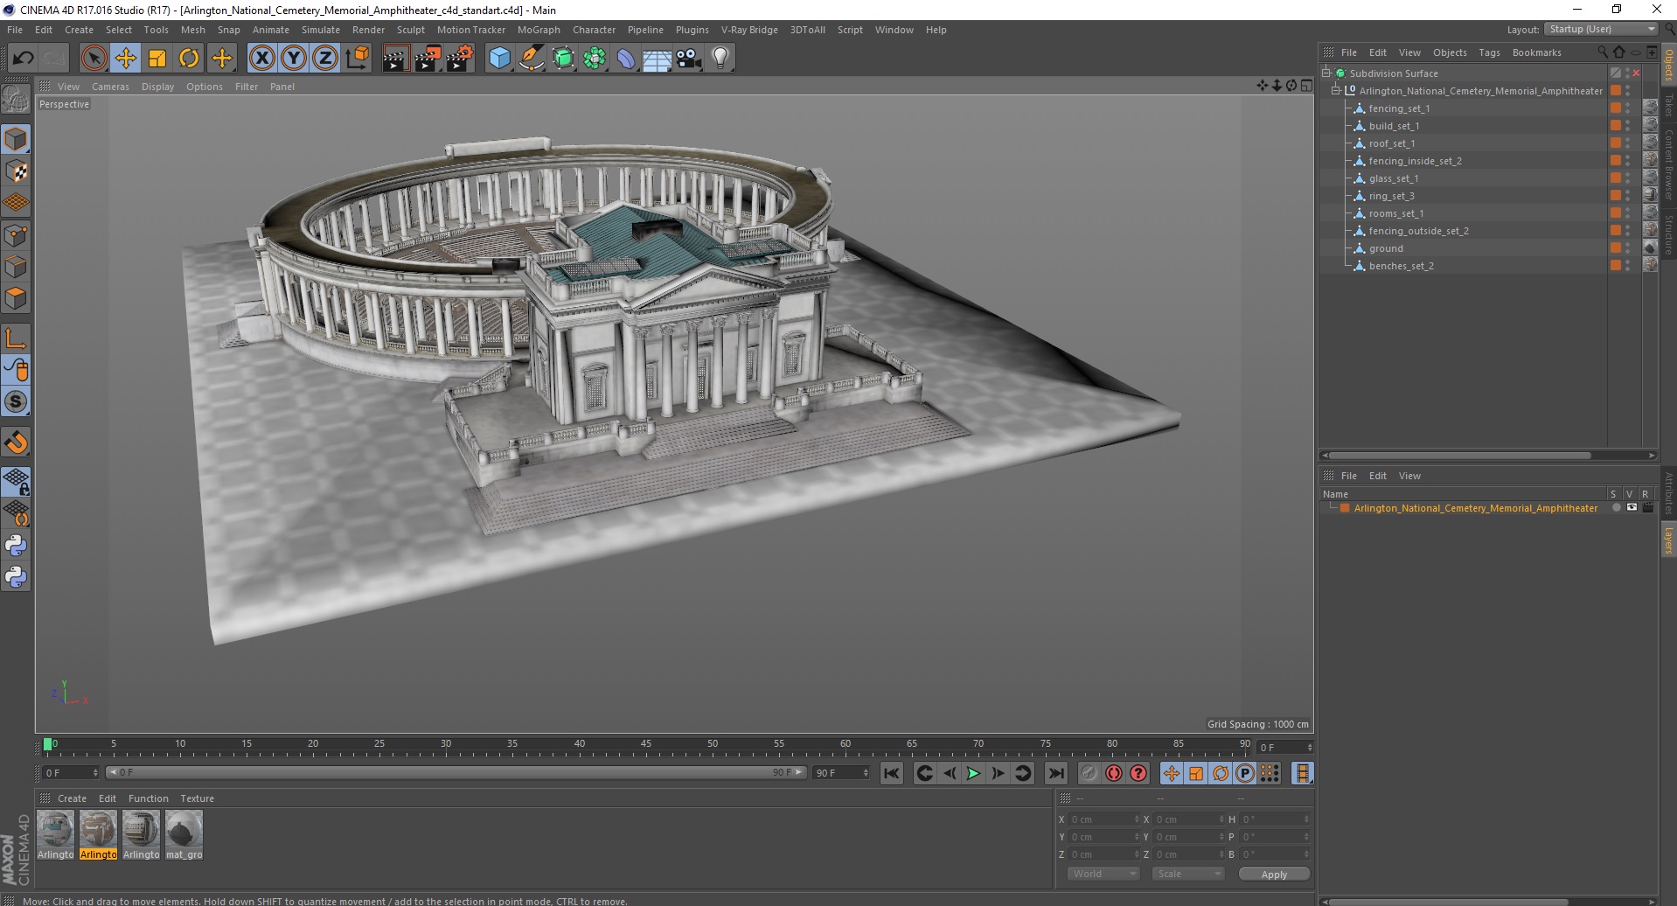Toggle X axis lock
This screenshot has width=1677, height=906.
[x=261, y=59]
